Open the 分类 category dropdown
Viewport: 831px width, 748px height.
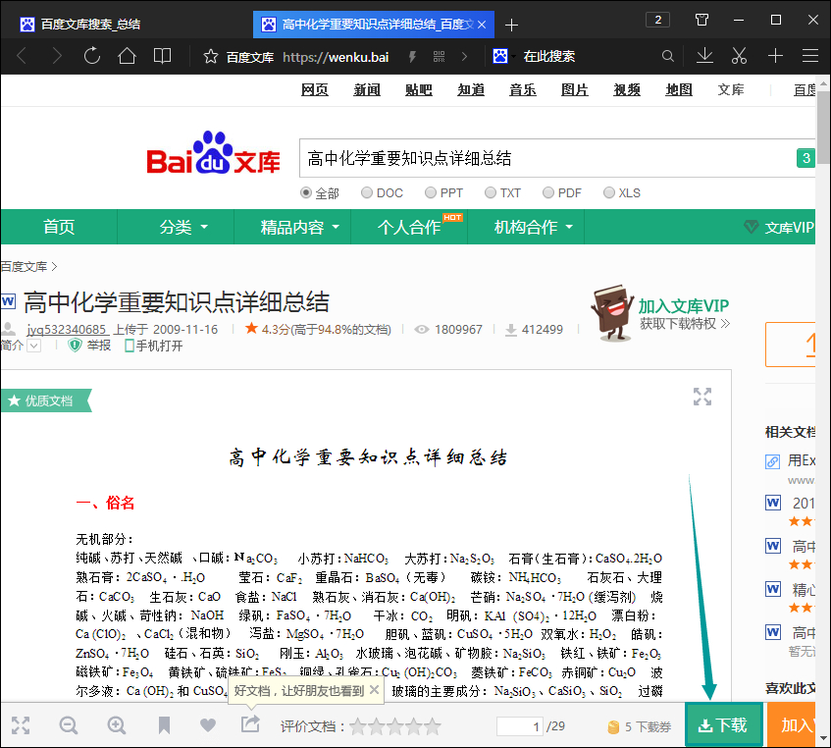(x=175, y=227)
